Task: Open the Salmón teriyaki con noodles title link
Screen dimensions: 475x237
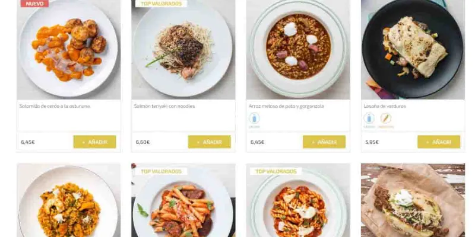Action: coord(164,106)
